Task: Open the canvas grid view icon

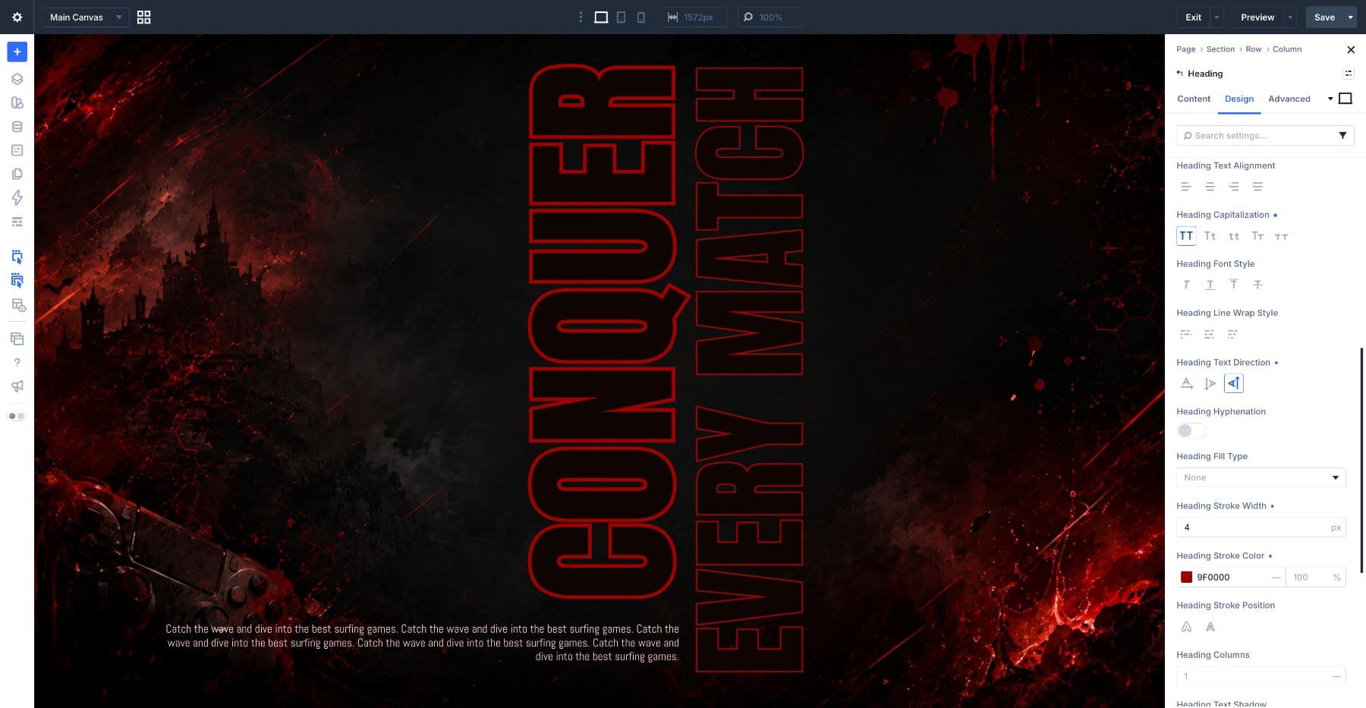Action: pyautogui.click(x=143, y=17)
